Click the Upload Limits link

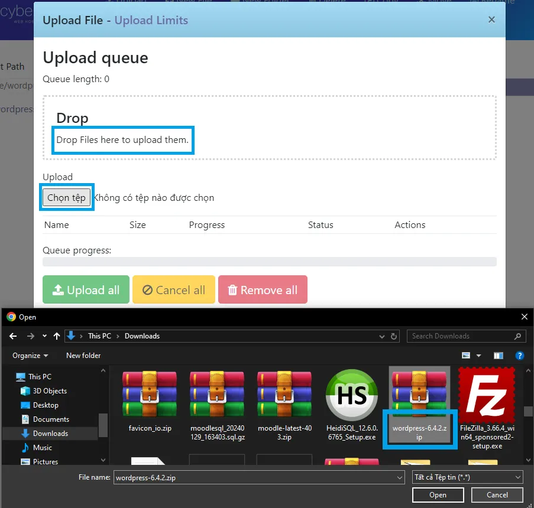[x=151, y=20]
